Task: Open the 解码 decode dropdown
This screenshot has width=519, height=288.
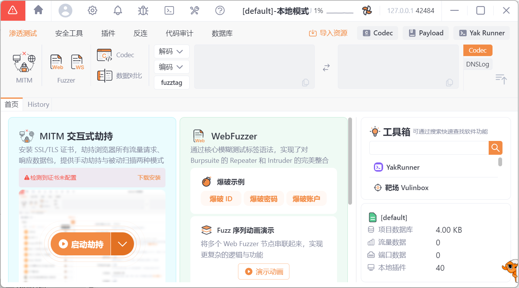Action: 172,51
